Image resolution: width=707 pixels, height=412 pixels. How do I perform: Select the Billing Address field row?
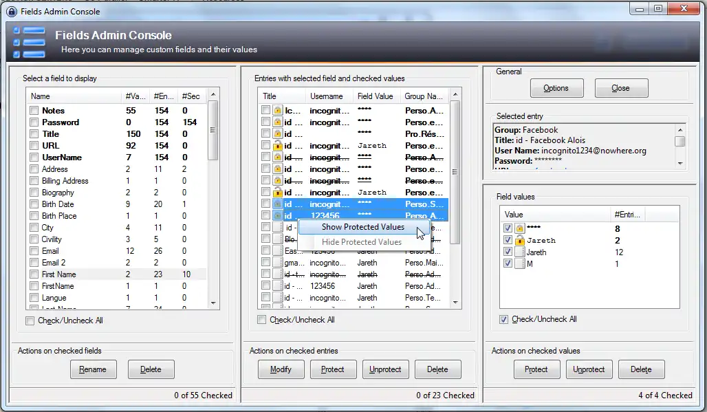pos(117,181)
